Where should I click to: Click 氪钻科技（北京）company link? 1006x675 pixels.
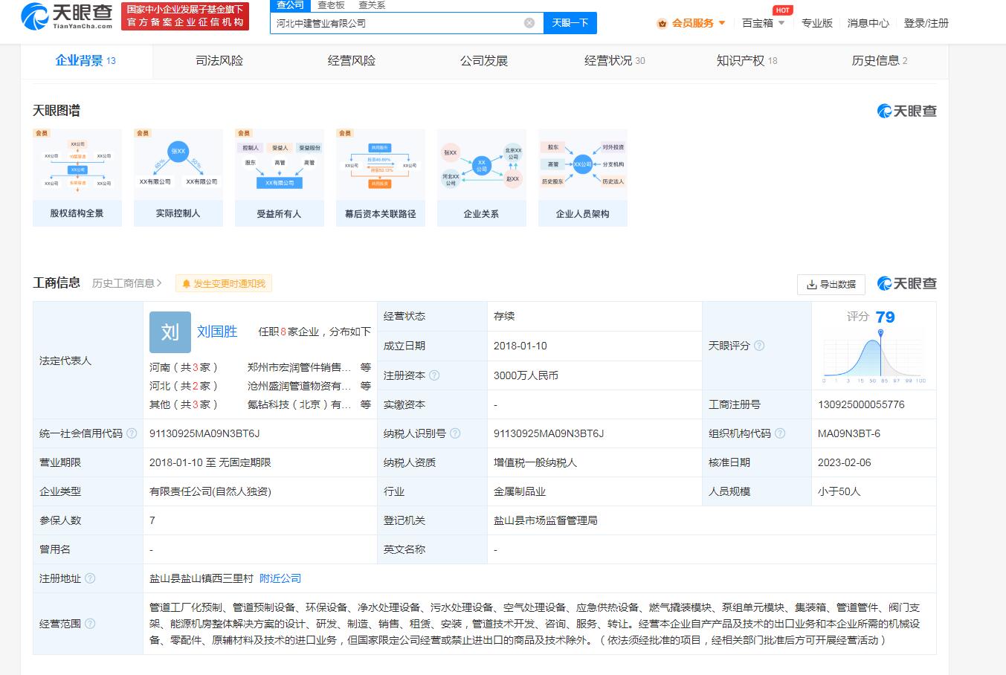coord(299,404)
